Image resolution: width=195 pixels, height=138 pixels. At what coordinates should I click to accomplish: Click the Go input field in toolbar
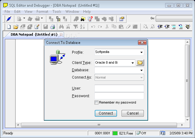(x=175, y=18)
